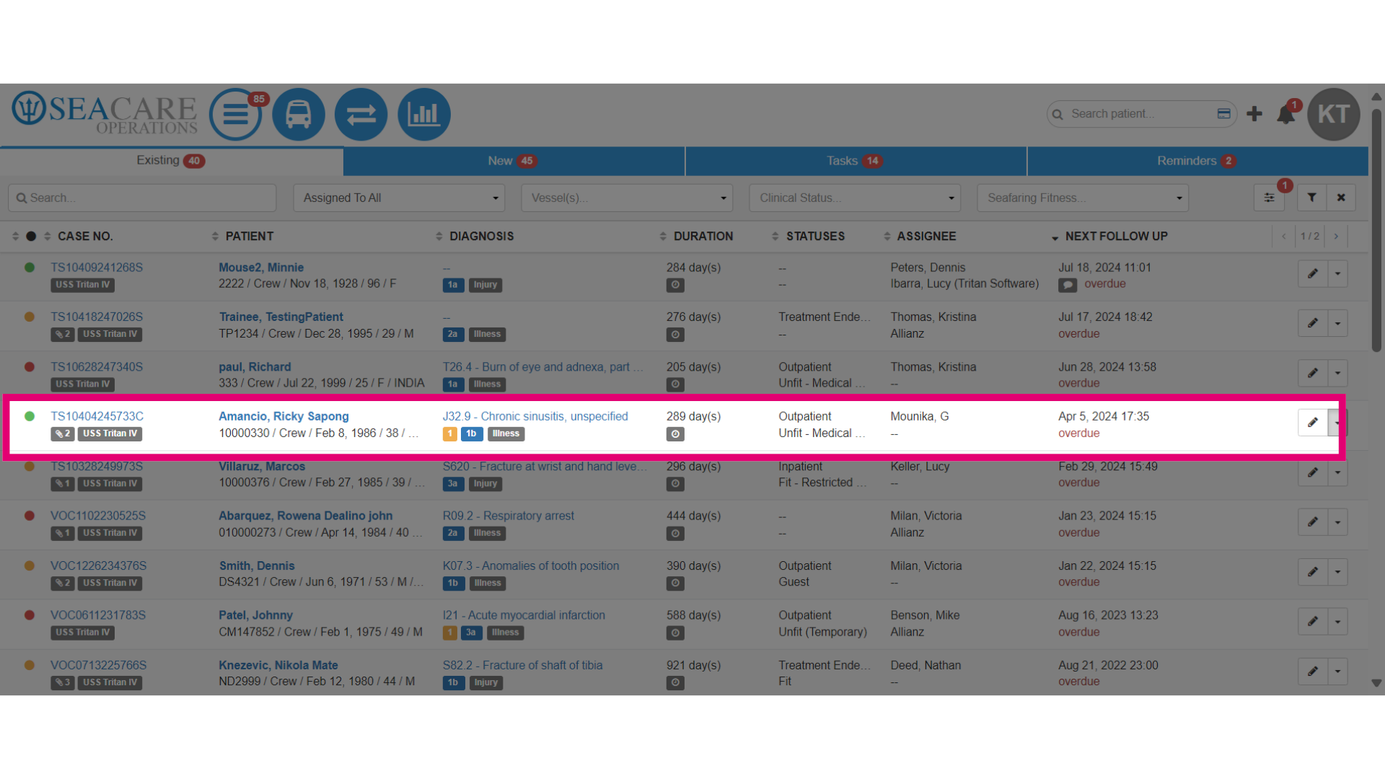Viewport: 1385px width, 779px height.
Task: Expand actions arrow for paul, Richard row
Action: [x=1338, y=373]
